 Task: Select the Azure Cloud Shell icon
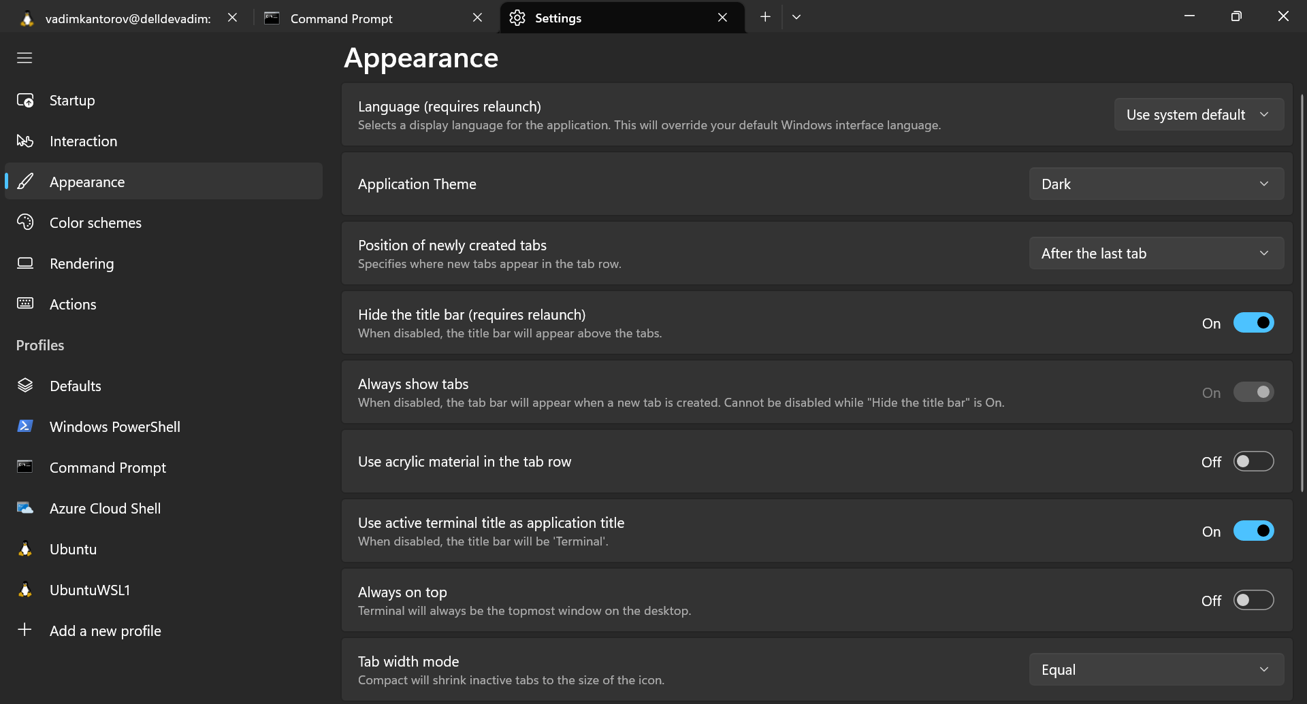click(25, 508)
